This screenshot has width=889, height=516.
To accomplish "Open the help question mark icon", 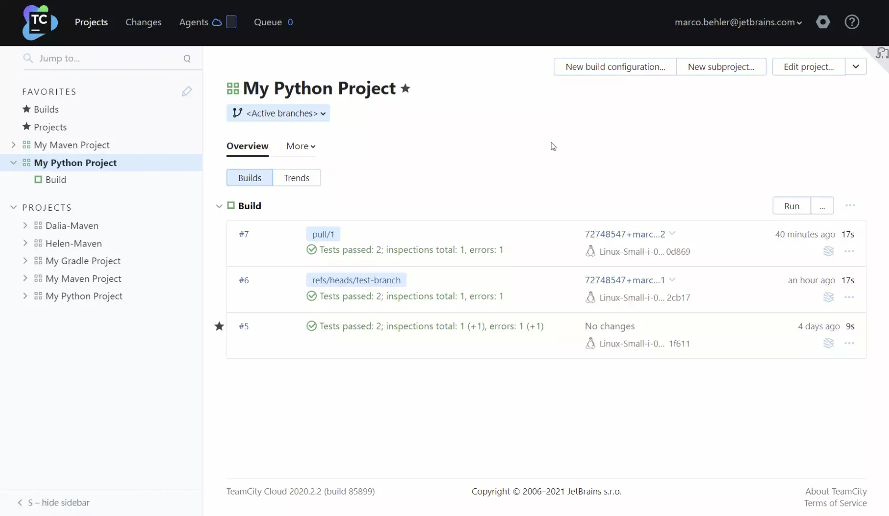I will point(852,22).
